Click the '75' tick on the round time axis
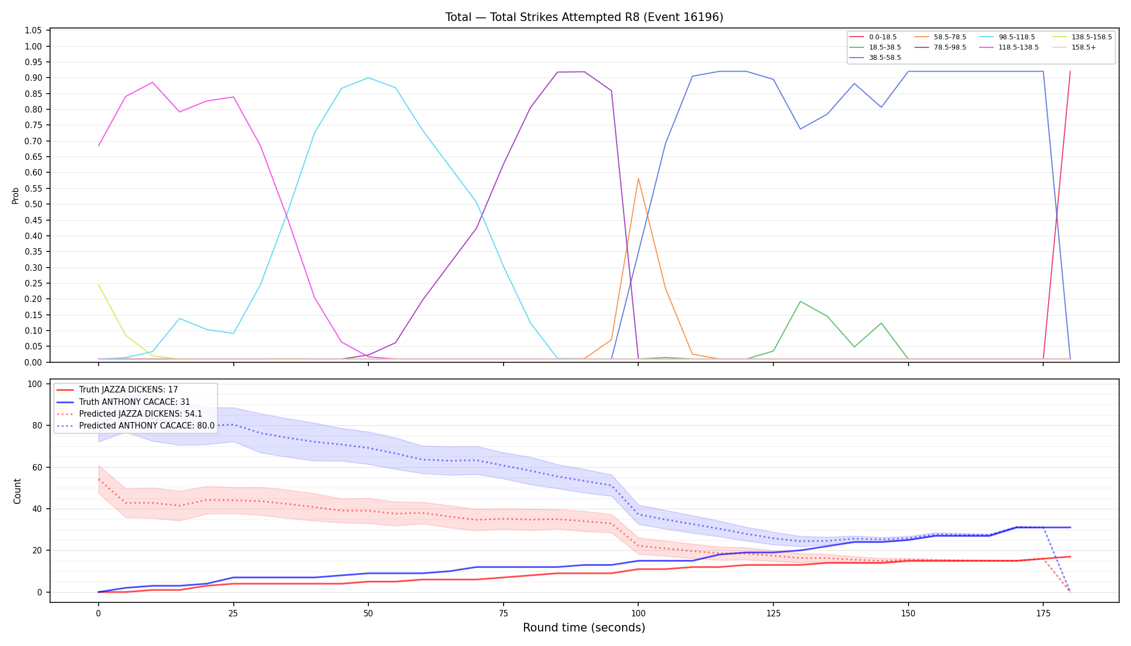Viewport: 1131px width, 646px height. (x=503, y=613)
